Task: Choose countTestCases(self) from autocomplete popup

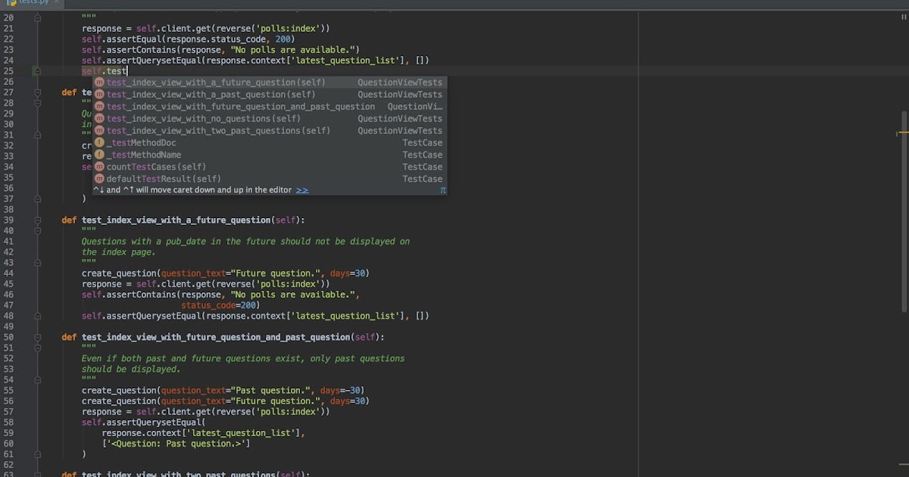Action: (x=269, y=167)
